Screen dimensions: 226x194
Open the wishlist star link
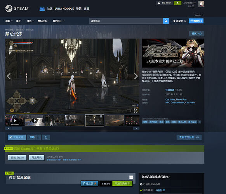(179, 21)
